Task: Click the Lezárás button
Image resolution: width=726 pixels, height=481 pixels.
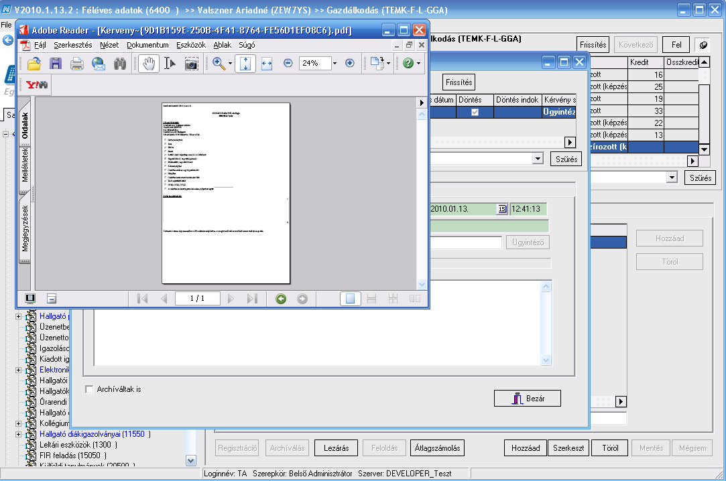Action: (x=336, y=448)
